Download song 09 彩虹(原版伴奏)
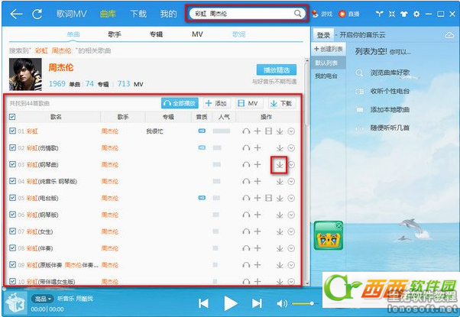 (280, 265)
